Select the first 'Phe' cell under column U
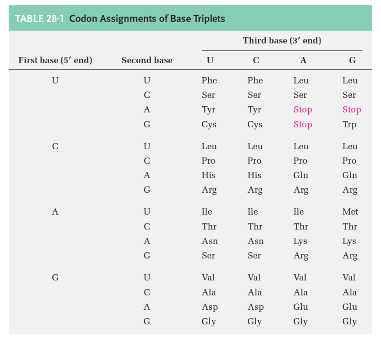 pyautogui.click(x=209, y=81)
